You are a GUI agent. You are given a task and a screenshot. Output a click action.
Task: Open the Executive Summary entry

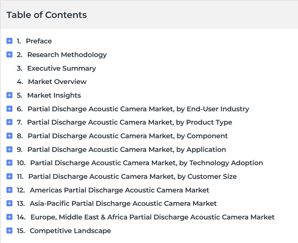tap(61, 68)
